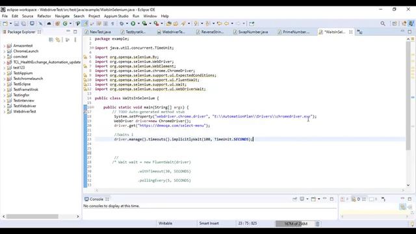Click the tip lightbulb icon in status bar
The width and height of the screenshot is (416, 234).
pyautogui.click(x=412, y=224)
